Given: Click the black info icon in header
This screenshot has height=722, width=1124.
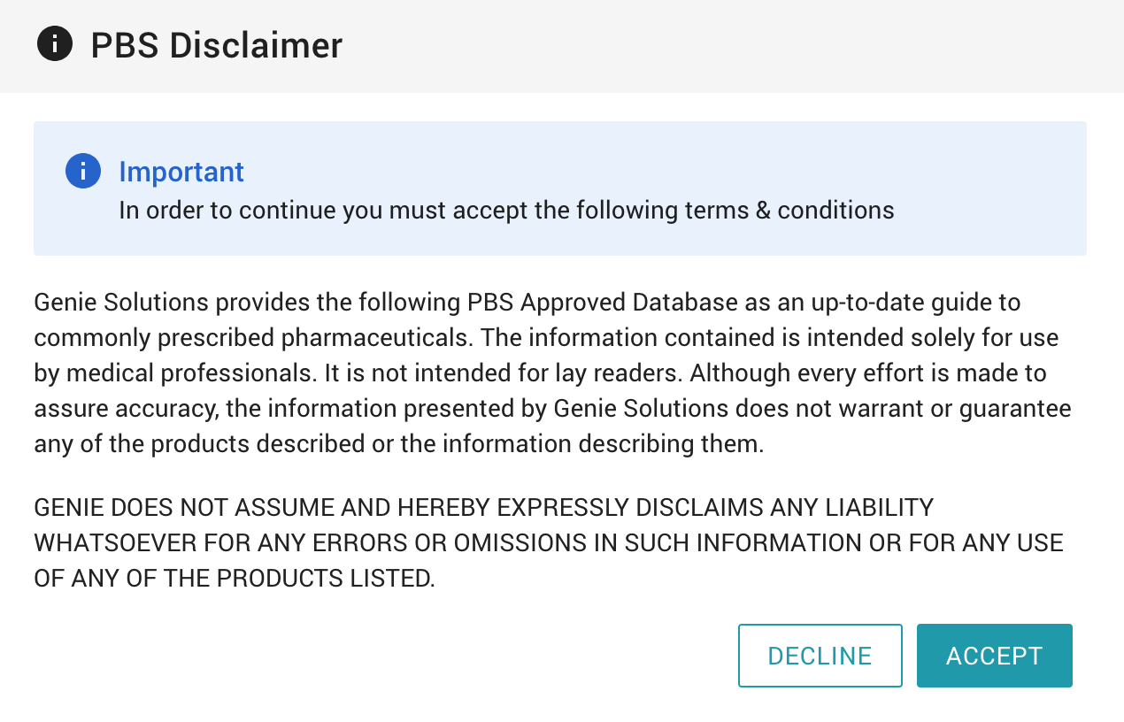Looking at the screenshot, I should [55, 43].
